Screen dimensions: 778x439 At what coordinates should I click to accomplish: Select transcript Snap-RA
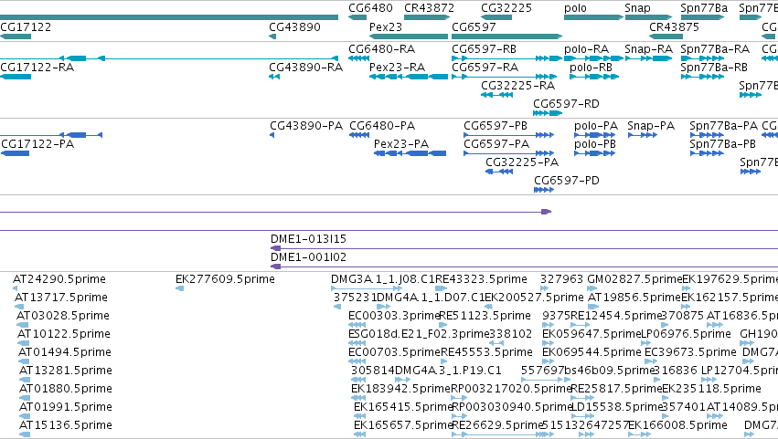pyautogui.click(x=648, y=49)
